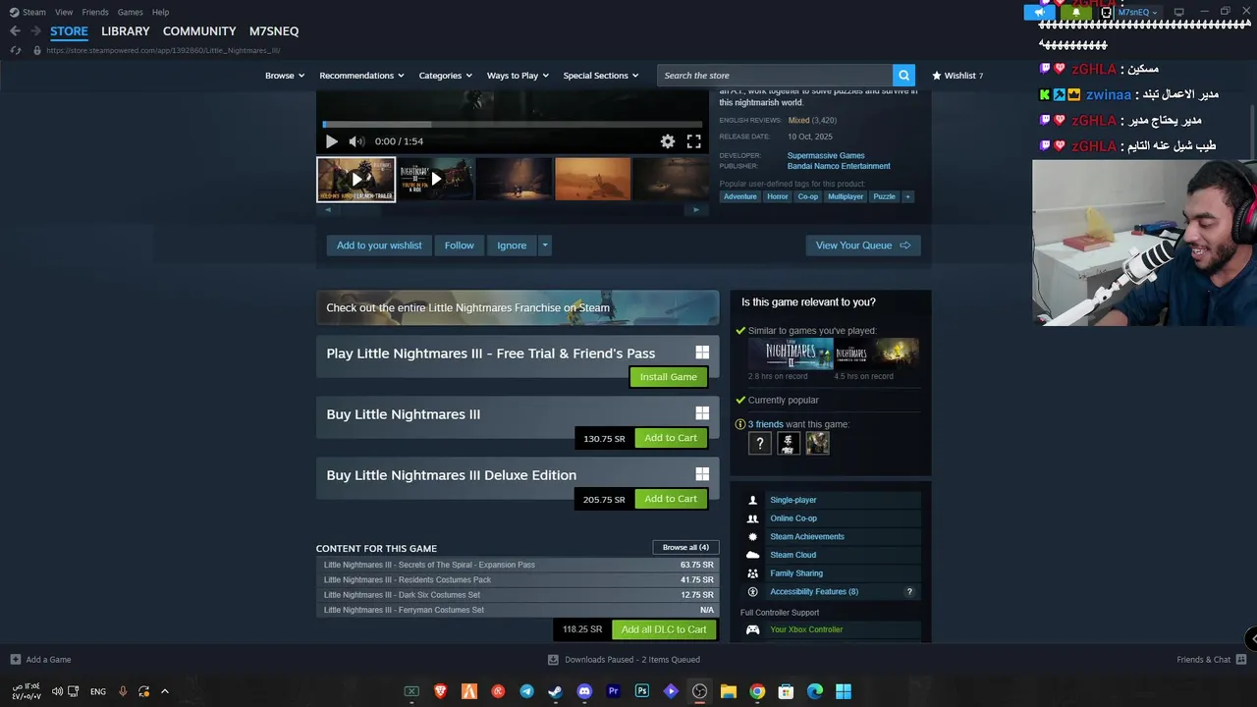This screenshot has width=1257, height=707.
Task: Switch to the COMMUNITY tab
Action: tap(199, 30)
